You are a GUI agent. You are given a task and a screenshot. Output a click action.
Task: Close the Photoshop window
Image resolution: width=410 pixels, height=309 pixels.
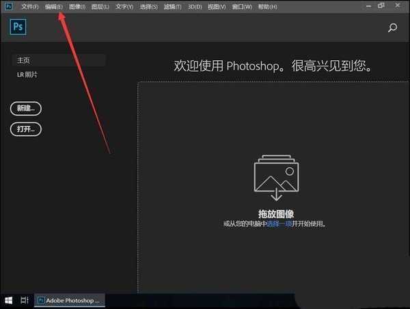pyautogui.click(x=398, y=5)
